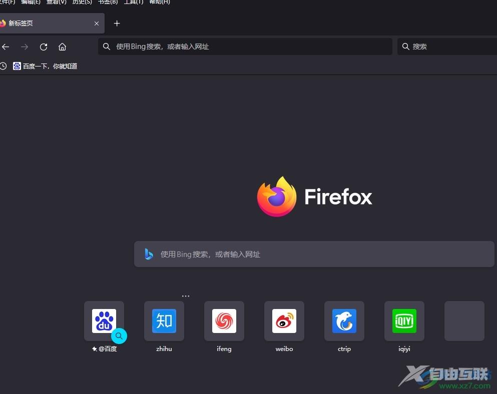
Task: Click the iqiyi label text
Action: [x=404, y=349]
